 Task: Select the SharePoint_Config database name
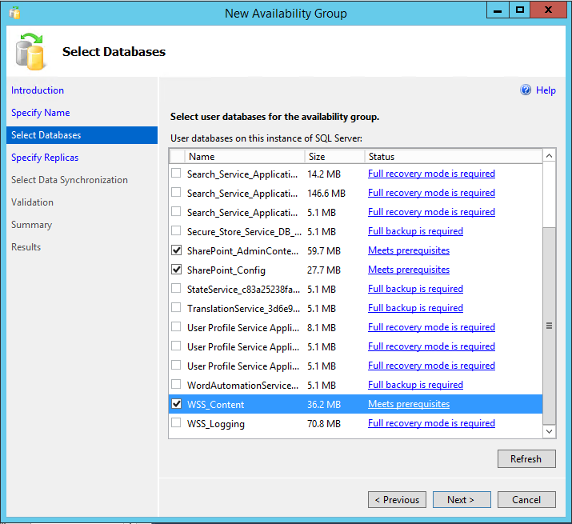(x=226, y=270)
